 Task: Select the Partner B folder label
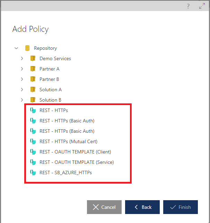[49, 79]
